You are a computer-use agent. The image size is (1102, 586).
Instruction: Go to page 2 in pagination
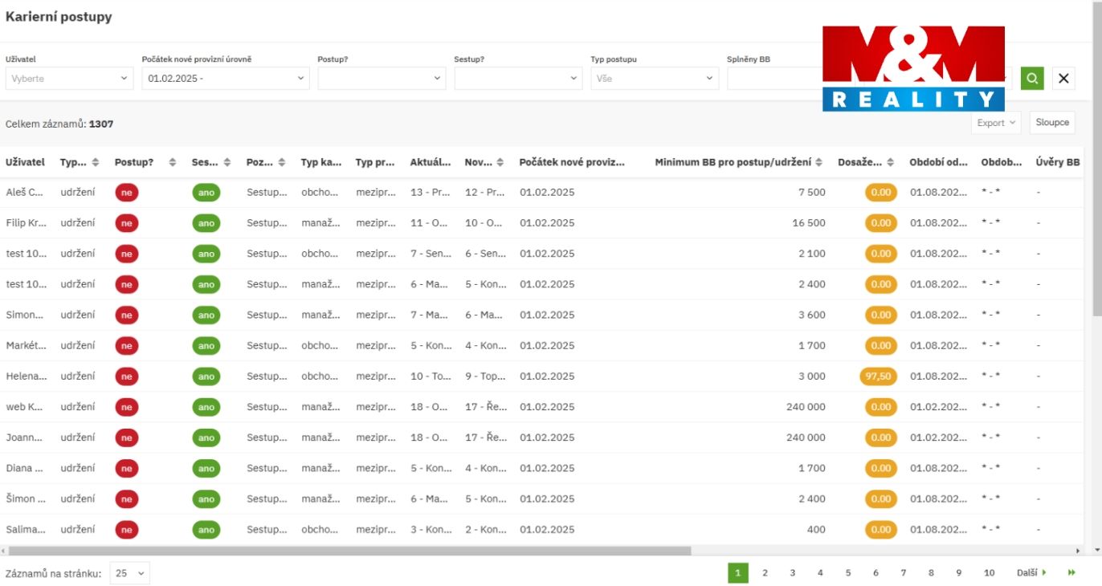(x=765, y=572)
